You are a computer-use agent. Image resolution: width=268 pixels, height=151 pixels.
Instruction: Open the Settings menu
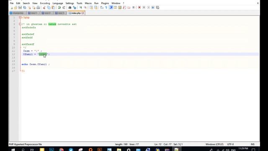70,3
